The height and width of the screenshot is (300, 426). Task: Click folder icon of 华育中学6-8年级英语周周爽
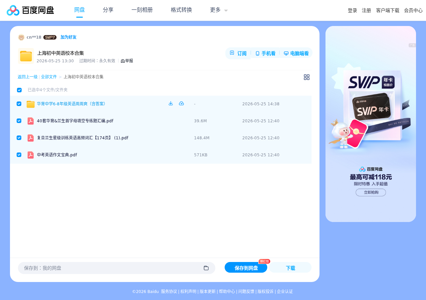coord(31,104)
